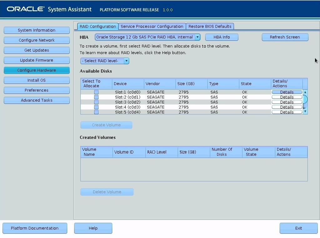The height and width of the screenshot is (238, 320).
Task: Click the down arrow on the disk list scrollbar
Action: 305,112
